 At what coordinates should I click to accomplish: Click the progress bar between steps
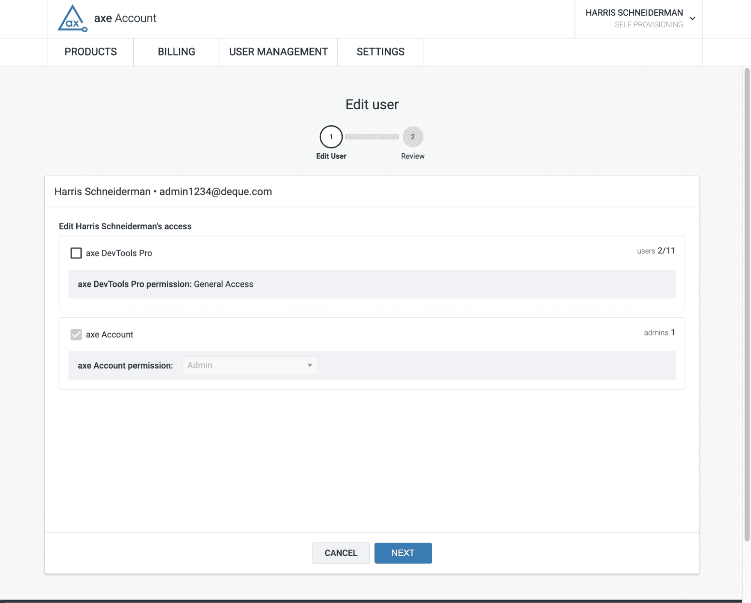[x=372, y=137]
